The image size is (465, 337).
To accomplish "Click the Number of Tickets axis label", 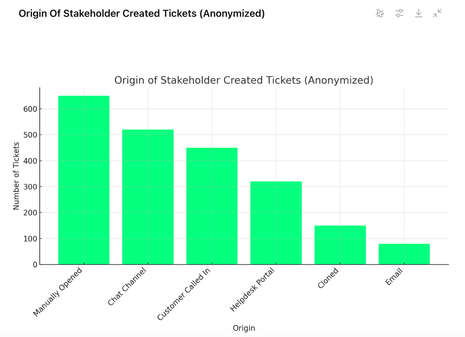I will point(16,176).
